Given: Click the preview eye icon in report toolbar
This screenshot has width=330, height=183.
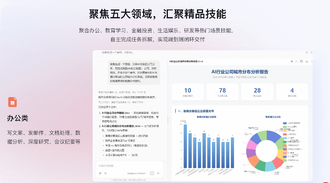Looking at the screenshot, I should click(x=292, y=61).
